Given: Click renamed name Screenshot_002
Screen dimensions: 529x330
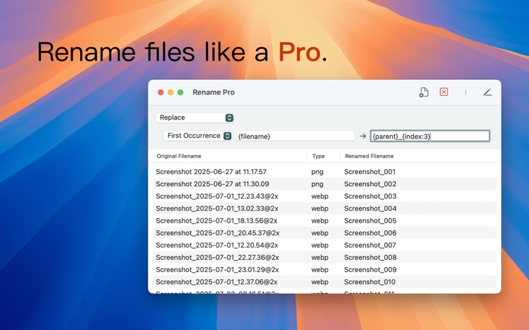Looking at the screenshot, I should [x=370, y=184].
